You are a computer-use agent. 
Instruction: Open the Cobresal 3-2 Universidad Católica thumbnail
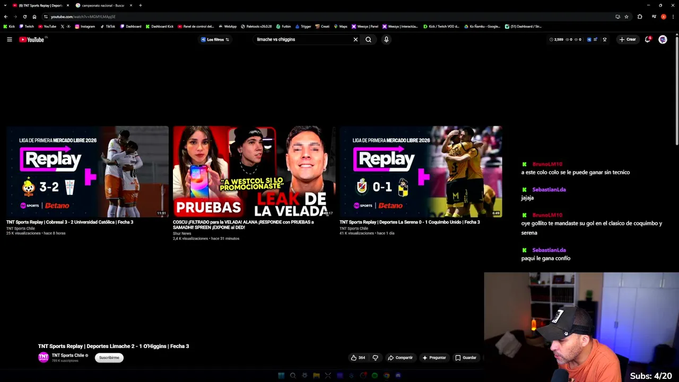tap(87, 171)
